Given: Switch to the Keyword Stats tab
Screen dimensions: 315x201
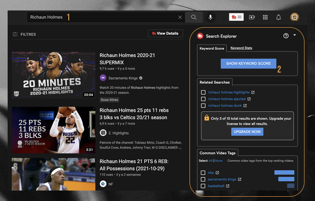Looking at the screenshot, I should [x=241, y=48].
